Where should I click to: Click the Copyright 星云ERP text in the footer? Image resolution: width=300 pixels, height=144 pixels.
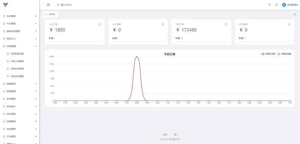(169, 139)
